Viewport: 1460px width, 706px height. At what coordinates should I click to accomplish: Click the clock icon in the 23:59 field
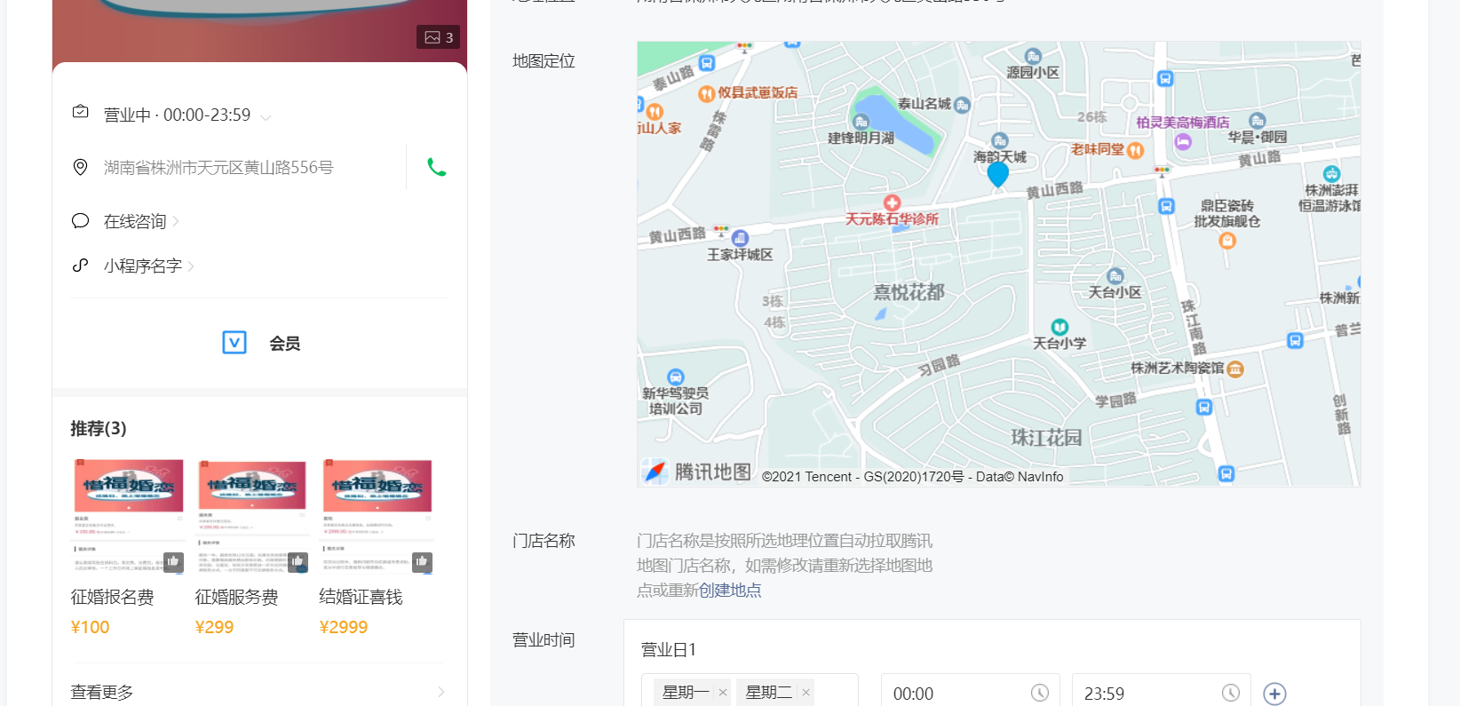[x=1231, y=693]
